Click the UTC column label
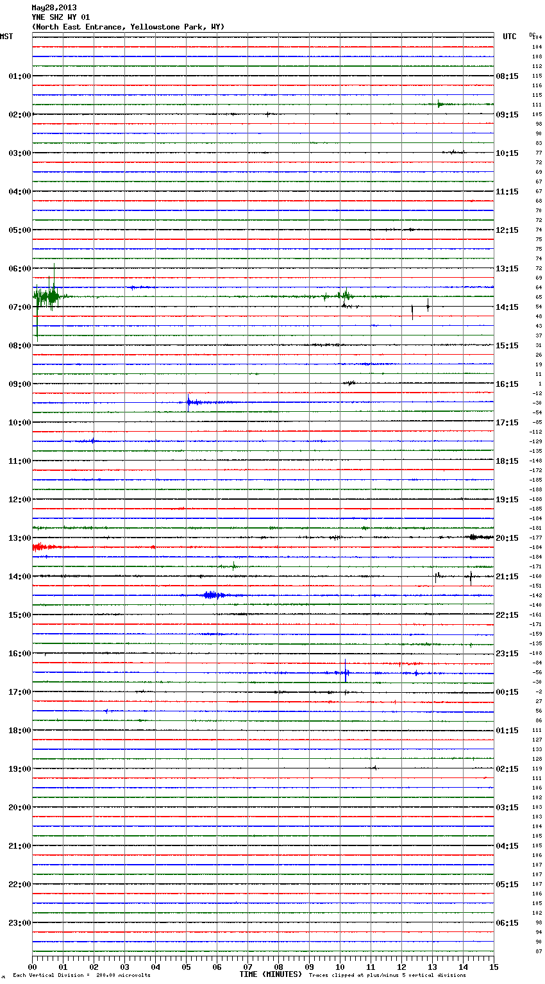 pos(510,37)
